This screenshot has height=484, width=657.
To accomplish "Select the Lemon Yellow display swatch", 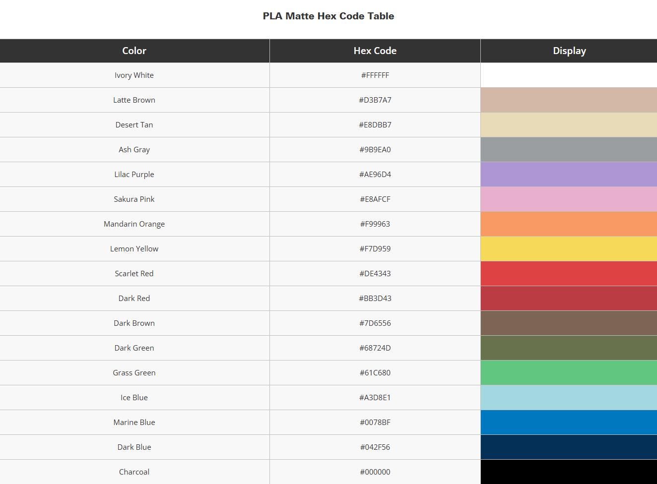I will tap(569, 249).
